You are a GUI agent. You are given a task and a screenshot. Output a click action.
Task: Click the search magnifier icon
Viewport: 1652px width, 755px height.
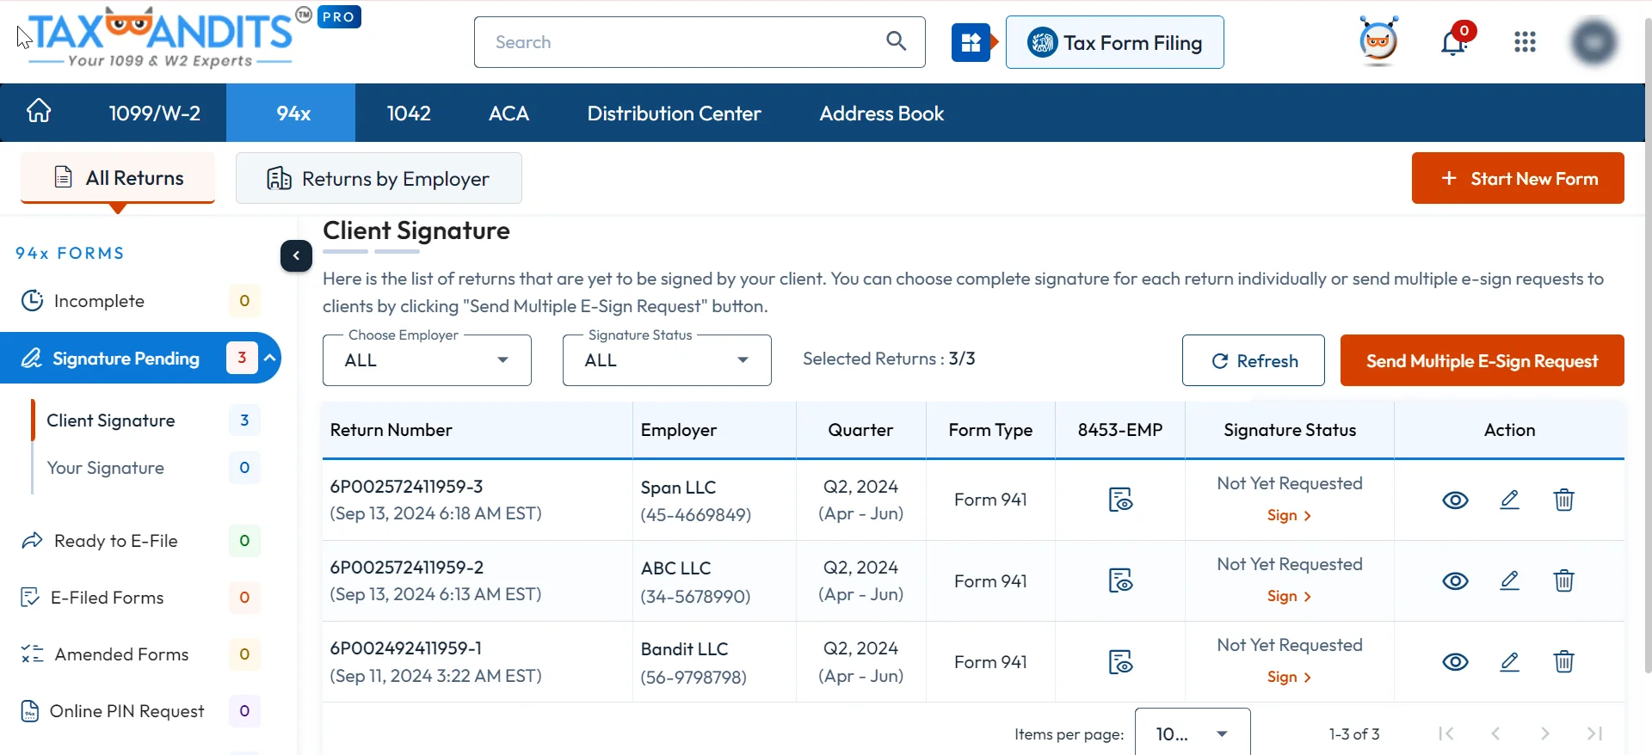click(896, 41)
